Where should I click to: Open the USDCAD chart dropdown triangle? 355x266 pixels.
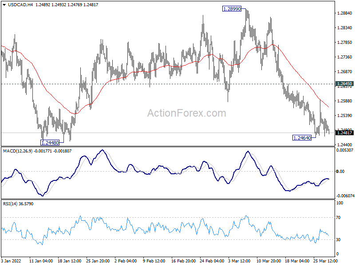(4, 5)
